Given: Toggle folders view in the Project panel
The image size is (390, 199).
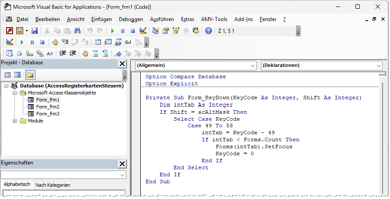Looking at the screenshot, I should [x=30, y=75].
